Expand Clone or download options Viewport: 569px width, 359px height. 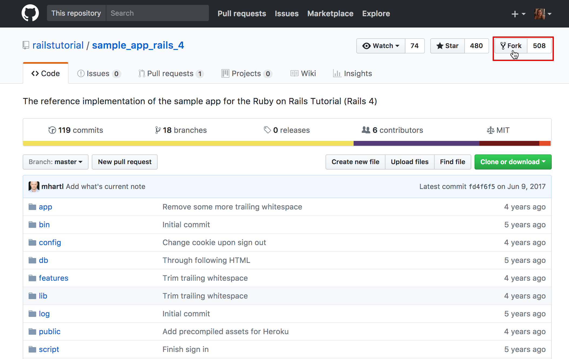(x=513, y=162)
